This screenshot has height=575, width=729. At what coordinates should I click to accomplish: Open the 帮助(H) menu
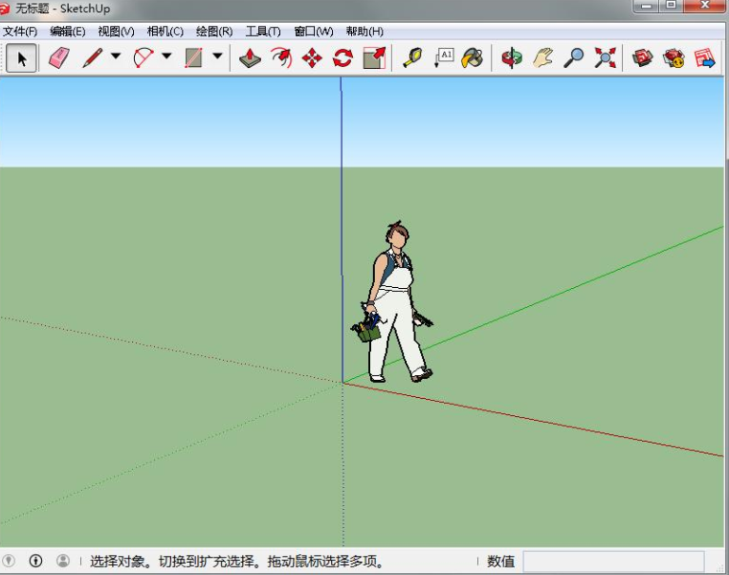364,32
